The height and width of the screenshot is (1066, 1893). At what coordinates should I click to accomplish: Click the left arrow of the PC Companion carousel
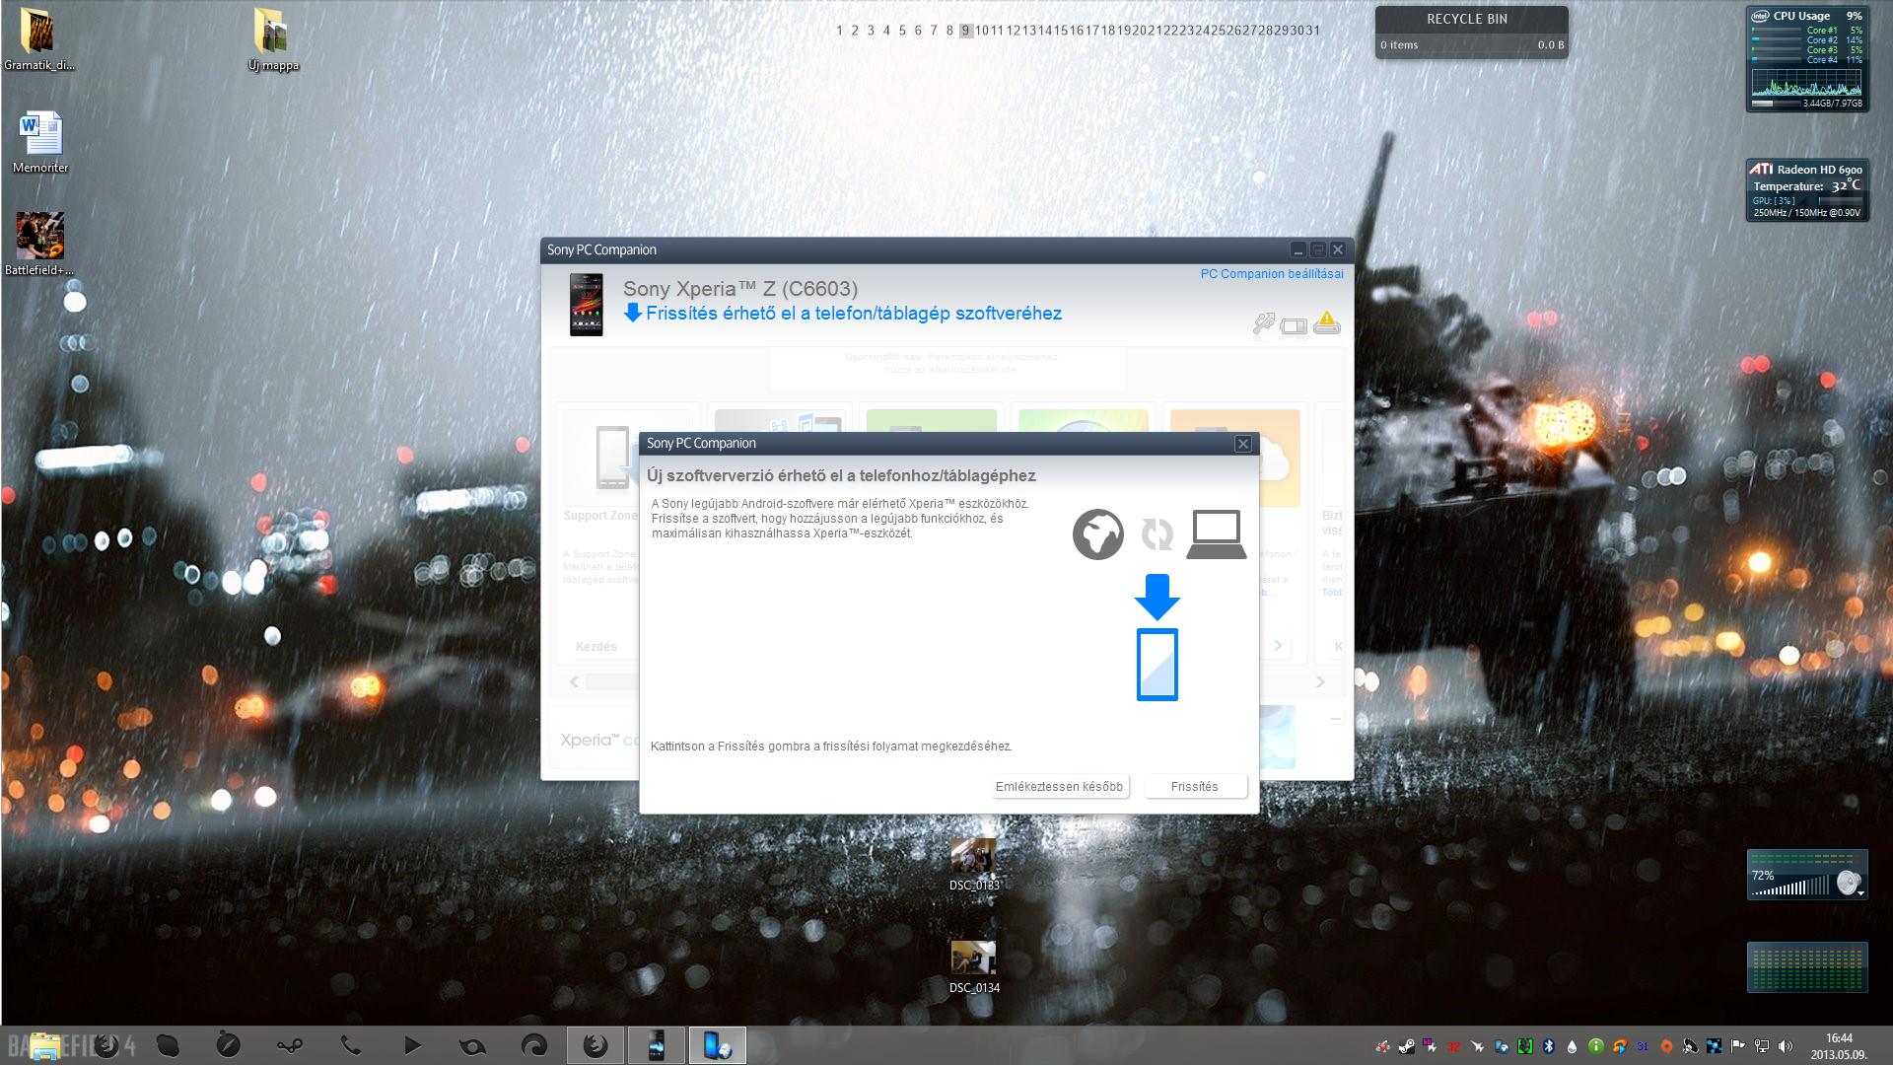575,681
